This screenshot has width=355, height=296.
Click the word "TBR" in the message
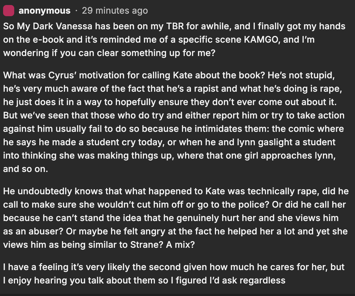tap(175, 26)
